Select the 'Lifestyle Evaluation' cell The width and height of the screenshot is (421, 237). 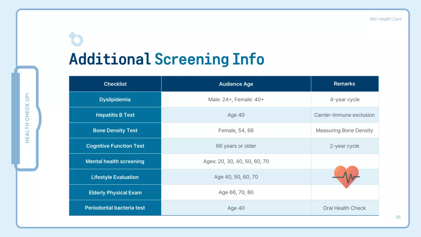115,177
